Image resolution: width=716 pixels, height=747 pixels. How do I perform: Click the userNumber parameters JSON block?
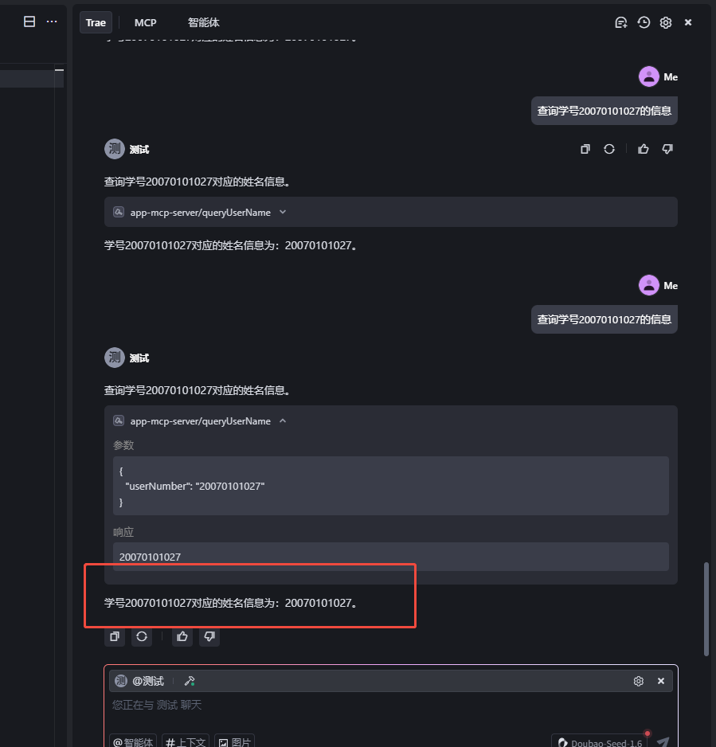pos(390,486)
